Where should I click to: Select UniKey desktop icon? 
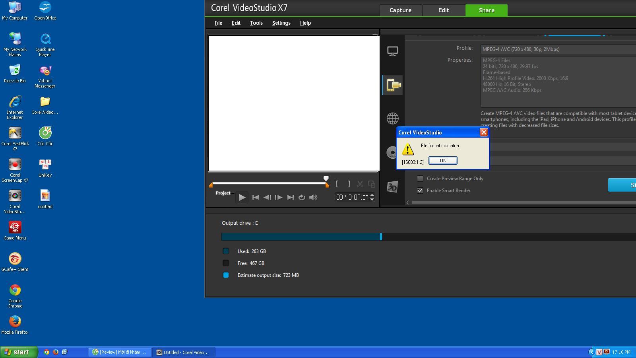(45, 168)
